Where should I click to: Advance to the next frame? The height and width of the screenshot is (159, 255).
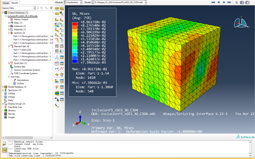coord(224,2)
